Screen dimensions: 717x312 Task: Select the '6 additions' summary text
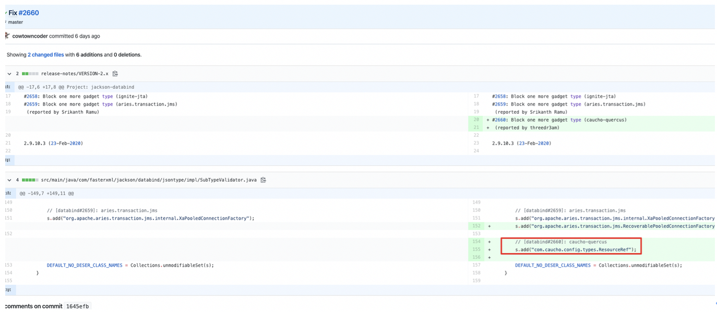[x=89, y=55]
